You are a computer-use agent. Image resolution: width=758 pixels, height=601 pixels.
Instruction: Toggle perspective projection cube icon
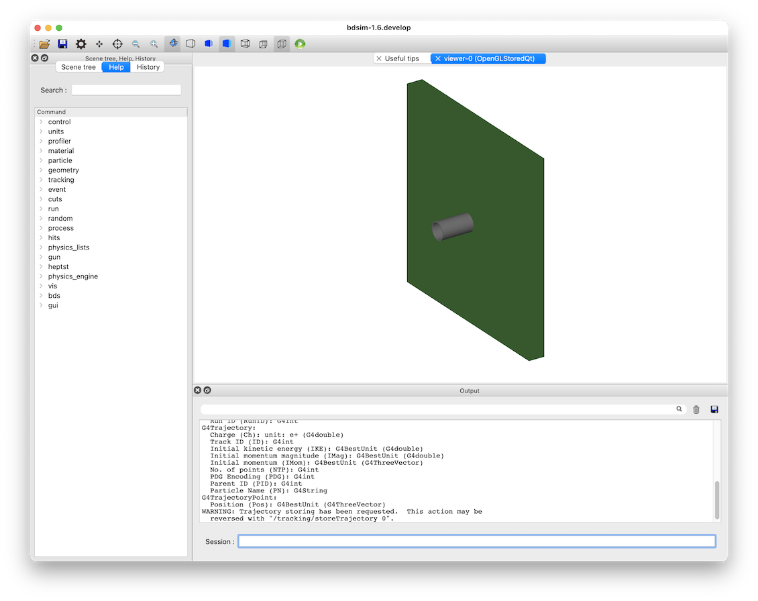pyautogui.click(x=264, y=44)
